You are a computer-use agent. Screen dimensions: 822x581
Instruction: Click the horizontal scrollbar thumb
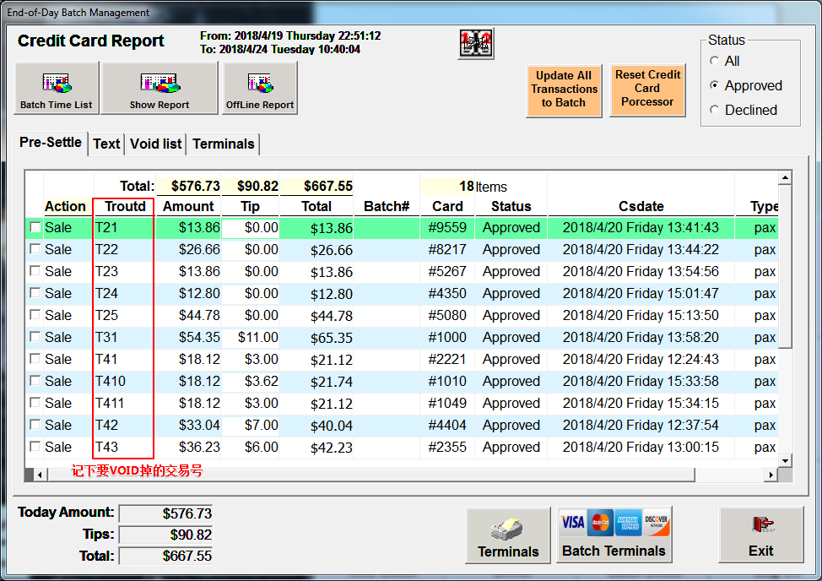(x=371, y=475)
